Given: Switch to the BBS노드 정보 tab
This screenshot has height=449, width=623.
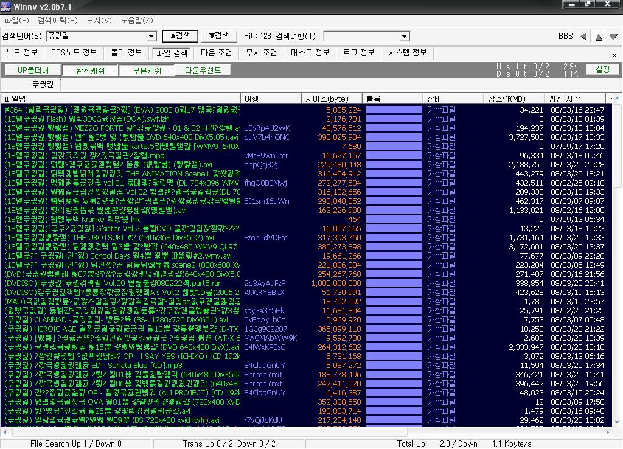Looking at the screenshot, I should coord(74,52).
